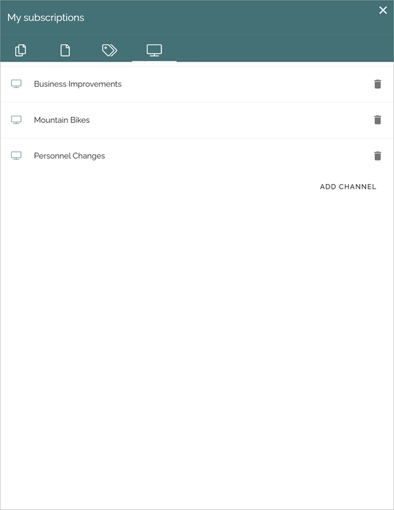This screenshot has width=394, height=510.
Task: Remove the Personnel Changes subscription
Action: (378, 156)
